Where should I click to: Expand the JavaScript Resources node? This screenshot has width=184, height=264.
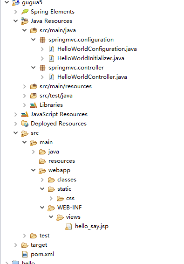pos(16,115)
